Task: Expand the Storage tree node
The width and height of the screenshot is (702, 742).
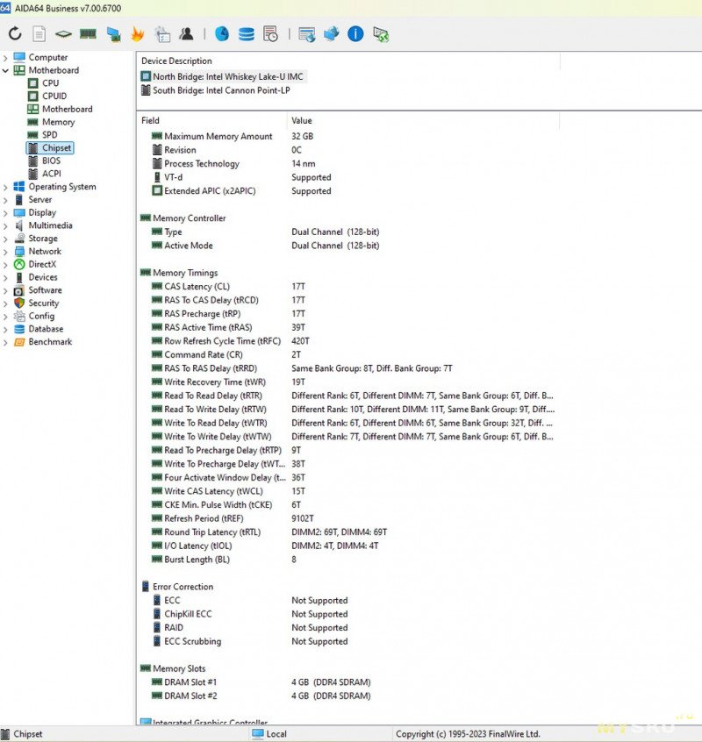Action: (5, 239)
